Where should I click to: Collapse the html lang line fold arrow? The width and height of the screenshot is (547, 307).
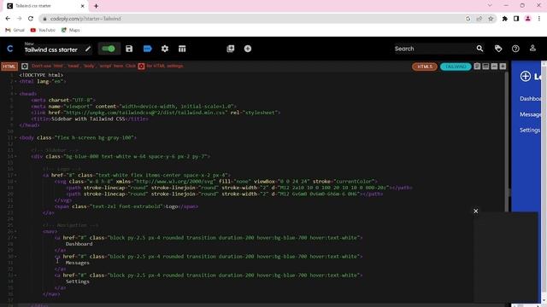[15, 82]
